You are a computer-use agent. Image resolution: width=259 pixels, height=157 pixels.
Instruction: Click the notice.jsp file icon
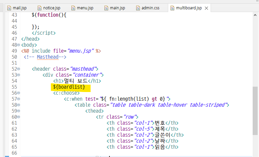[39, 8]
